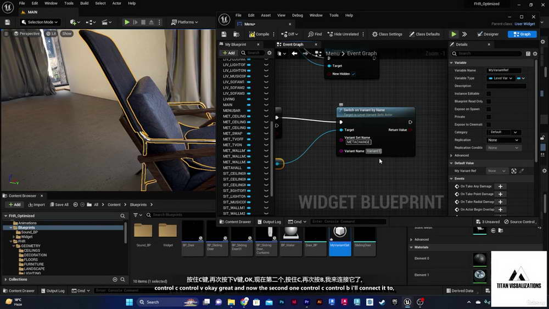Edit the Variable Name field
Viewport: 549px width, 309px height.
pyautogui.click(x=504, y=70)
